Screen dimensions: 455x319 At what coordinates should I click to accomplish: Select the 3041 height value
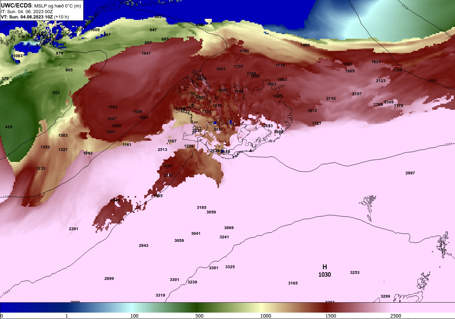click(196, 233)
